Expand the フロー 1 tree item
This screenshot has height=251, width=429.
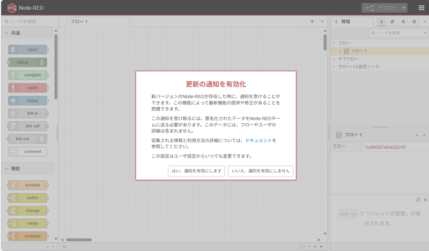click(340, 51)
